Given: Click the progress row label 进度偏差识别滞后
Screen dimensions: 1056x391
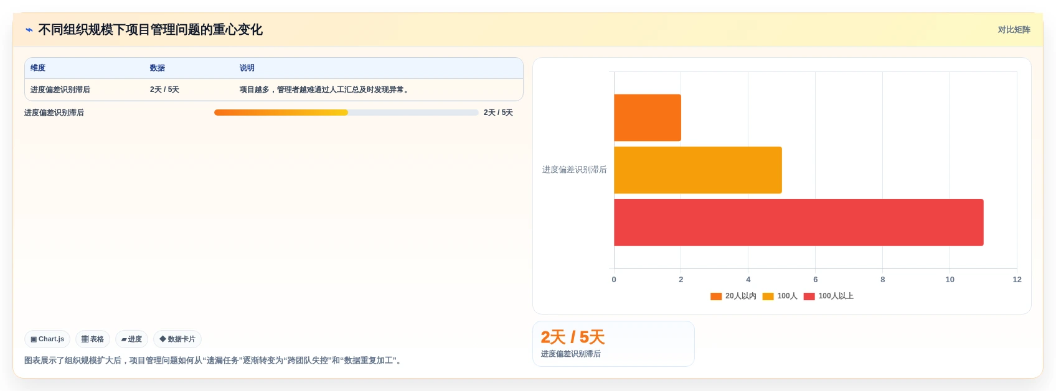Looking at the screenshot, I should tap(54, 113).
